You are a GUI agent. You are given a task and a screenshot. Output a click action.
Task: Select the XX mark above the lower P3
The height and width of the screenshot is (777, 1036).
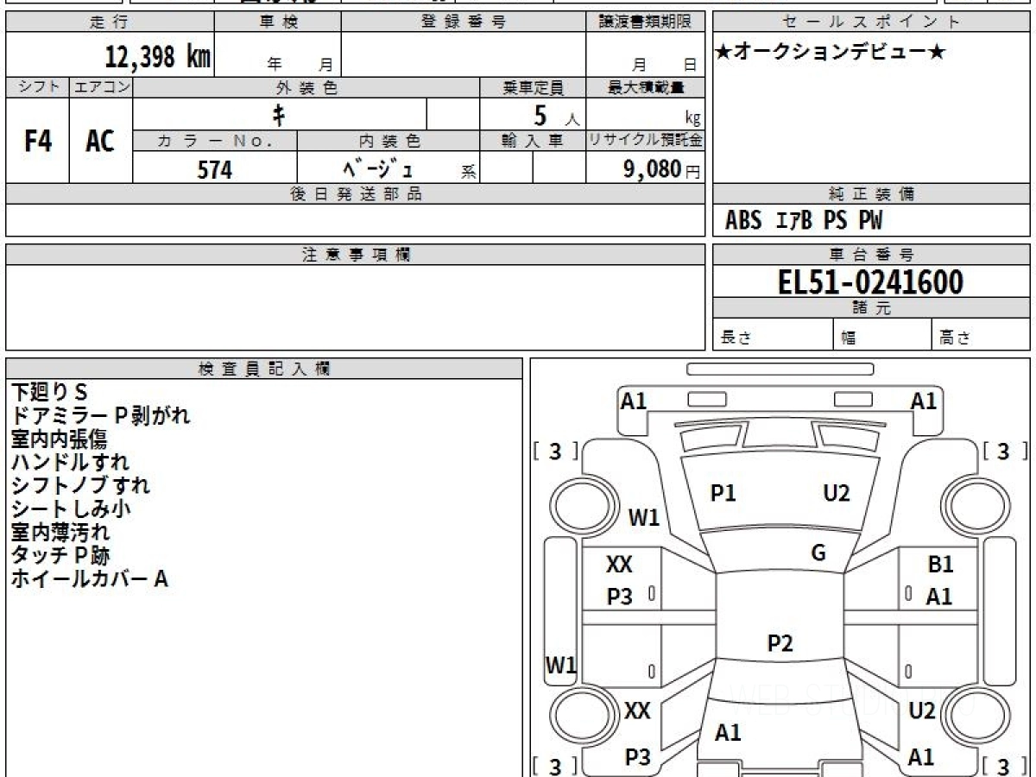tap(637, 711)
